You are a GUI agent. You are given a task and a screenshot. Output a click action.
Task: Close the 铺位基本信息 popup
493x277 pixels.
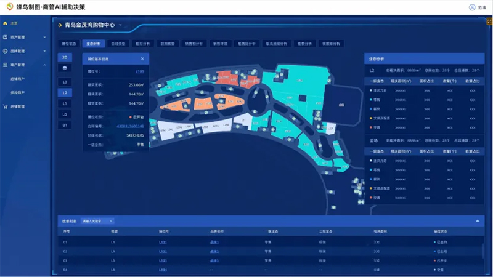pos(142,59)
